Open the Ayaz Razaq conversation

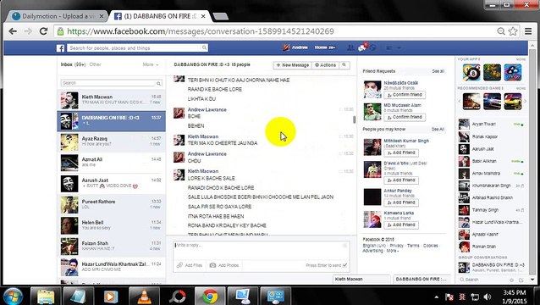pos(111,141)
